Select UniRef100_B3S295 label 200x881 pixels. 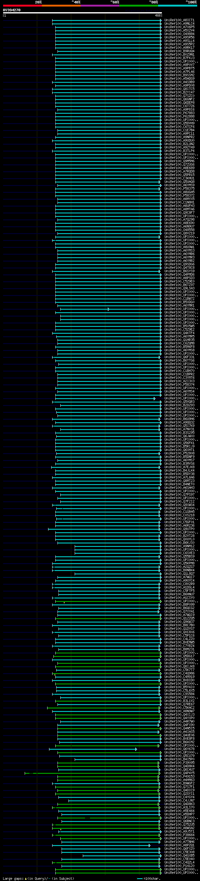tap(179, 433)
